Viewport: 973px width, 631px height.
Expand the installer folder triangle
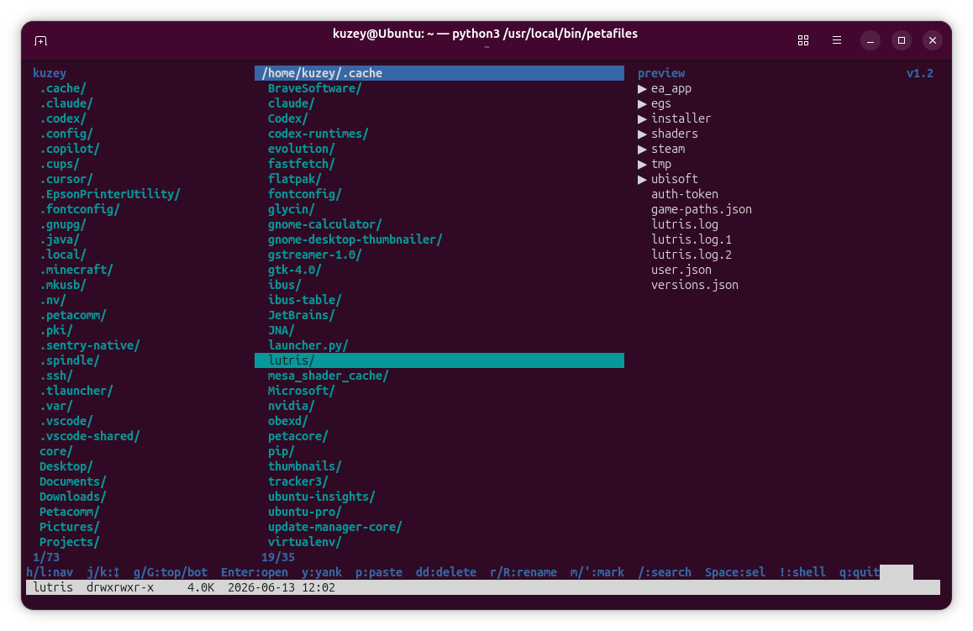pos(642,118)
